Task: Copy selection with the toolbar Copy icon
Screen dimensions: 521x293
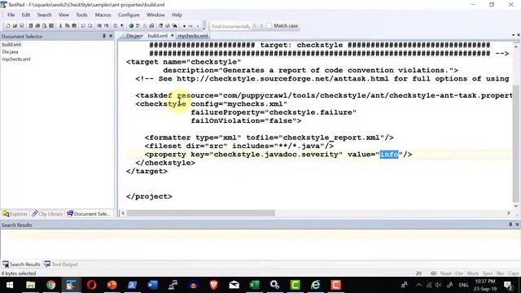Action: (67, 25)
